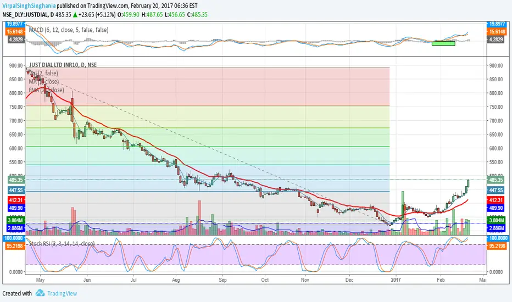512x302 pixels.
Task: Click the Oct label on the time axis
Action: (x=265, y=280)
